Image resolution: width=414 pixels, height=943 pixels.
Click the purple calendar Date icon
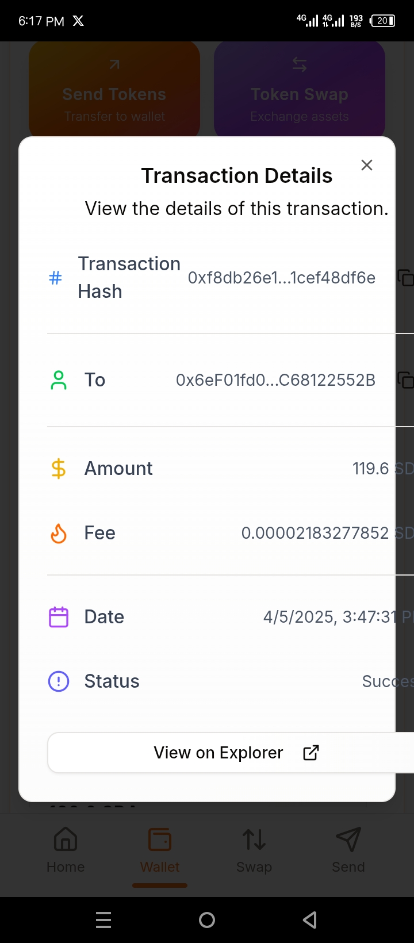(x=59, y=617)
